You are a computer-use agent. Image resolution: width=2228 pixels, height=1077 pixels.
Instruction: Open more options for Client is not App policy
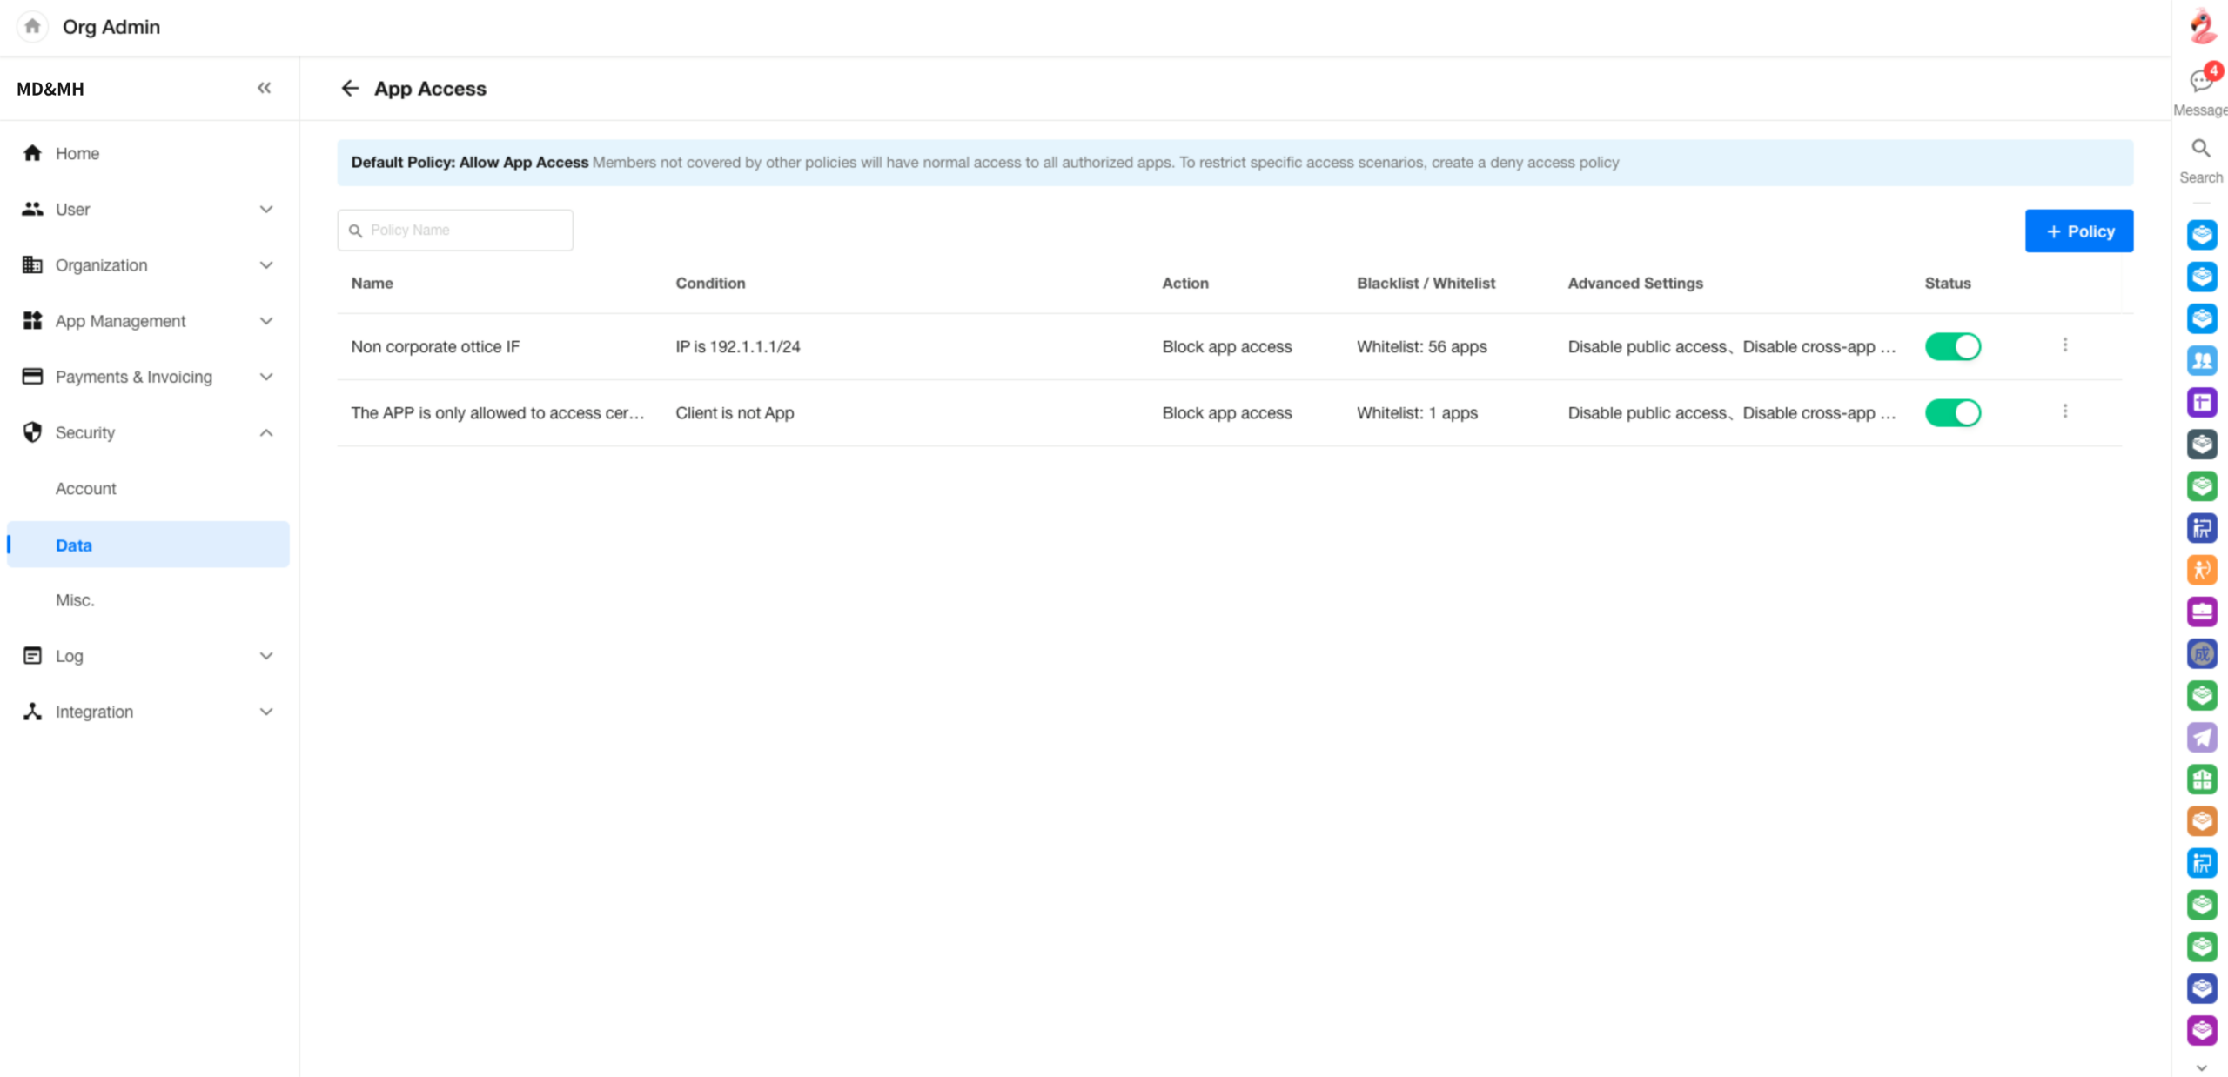(x=2064, y=411)
